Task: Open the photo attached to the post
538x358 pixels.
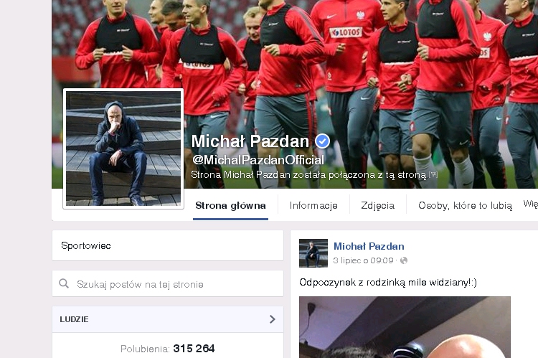Action: (405, 327)
